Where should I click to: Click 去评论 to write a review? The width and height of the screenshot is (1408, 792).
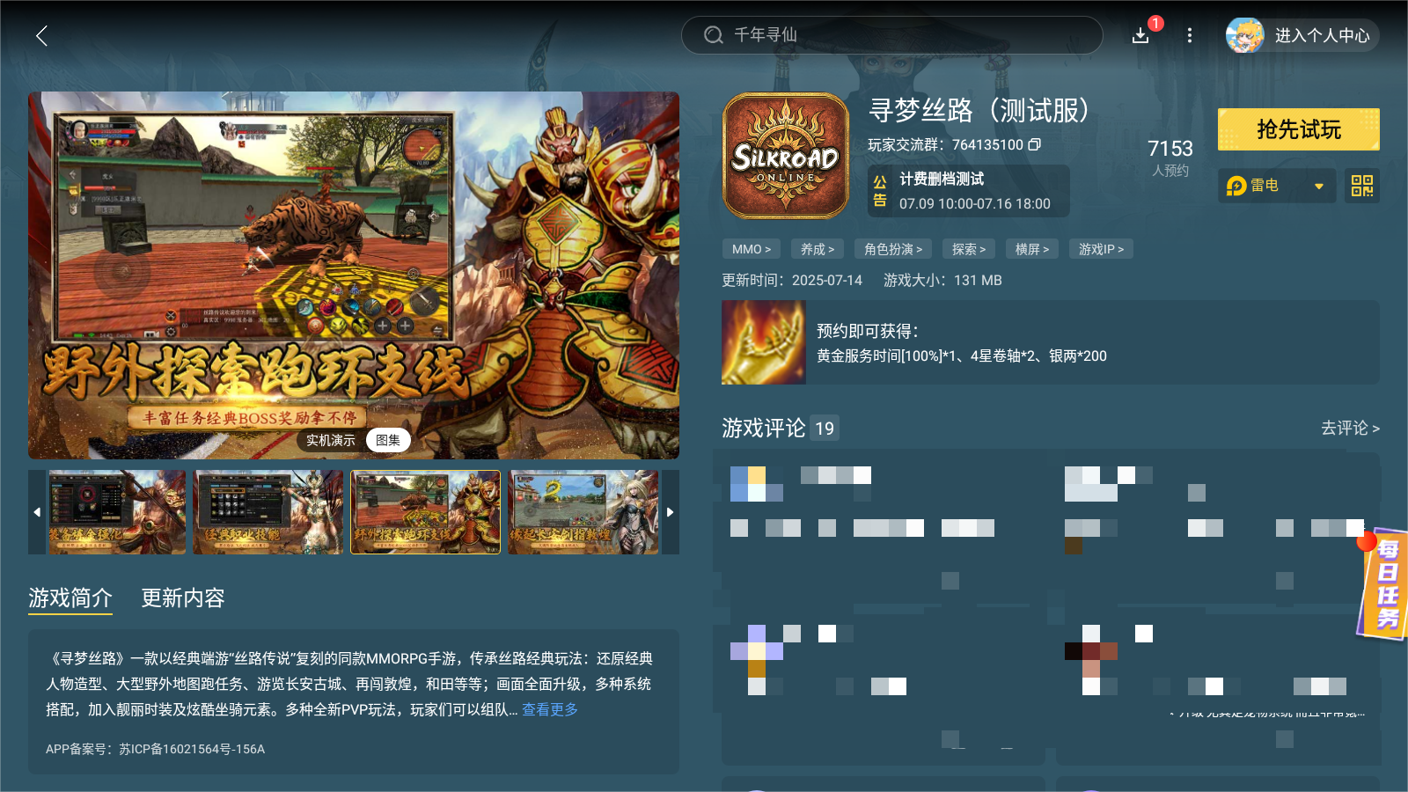tap(1348, 429)
